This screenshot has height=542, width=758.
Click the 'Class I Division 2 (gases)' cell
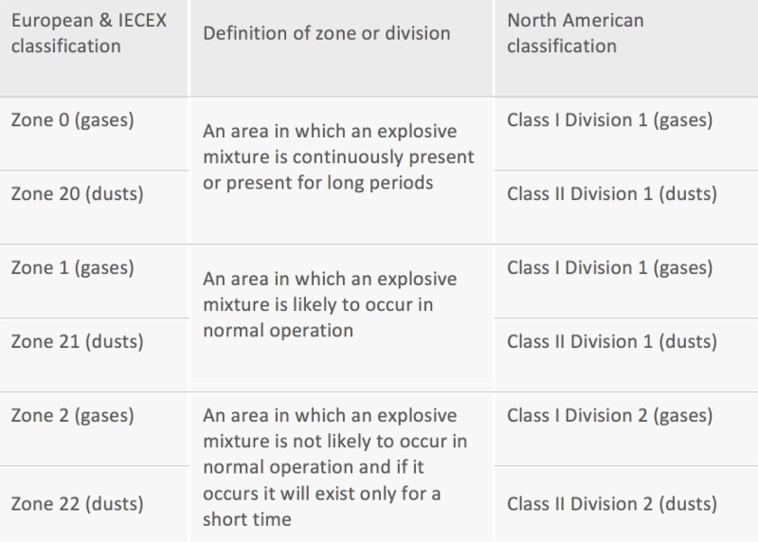point(609,416)
